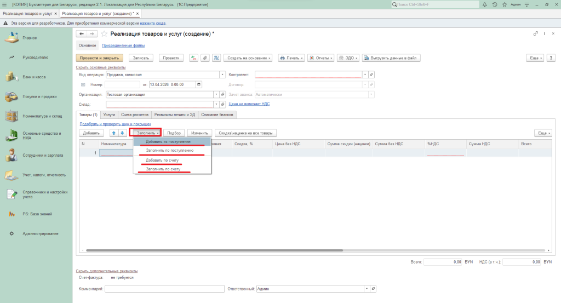Add document to favorites star by title
Viewport: 561px width, 303px height.
[104, 34]
